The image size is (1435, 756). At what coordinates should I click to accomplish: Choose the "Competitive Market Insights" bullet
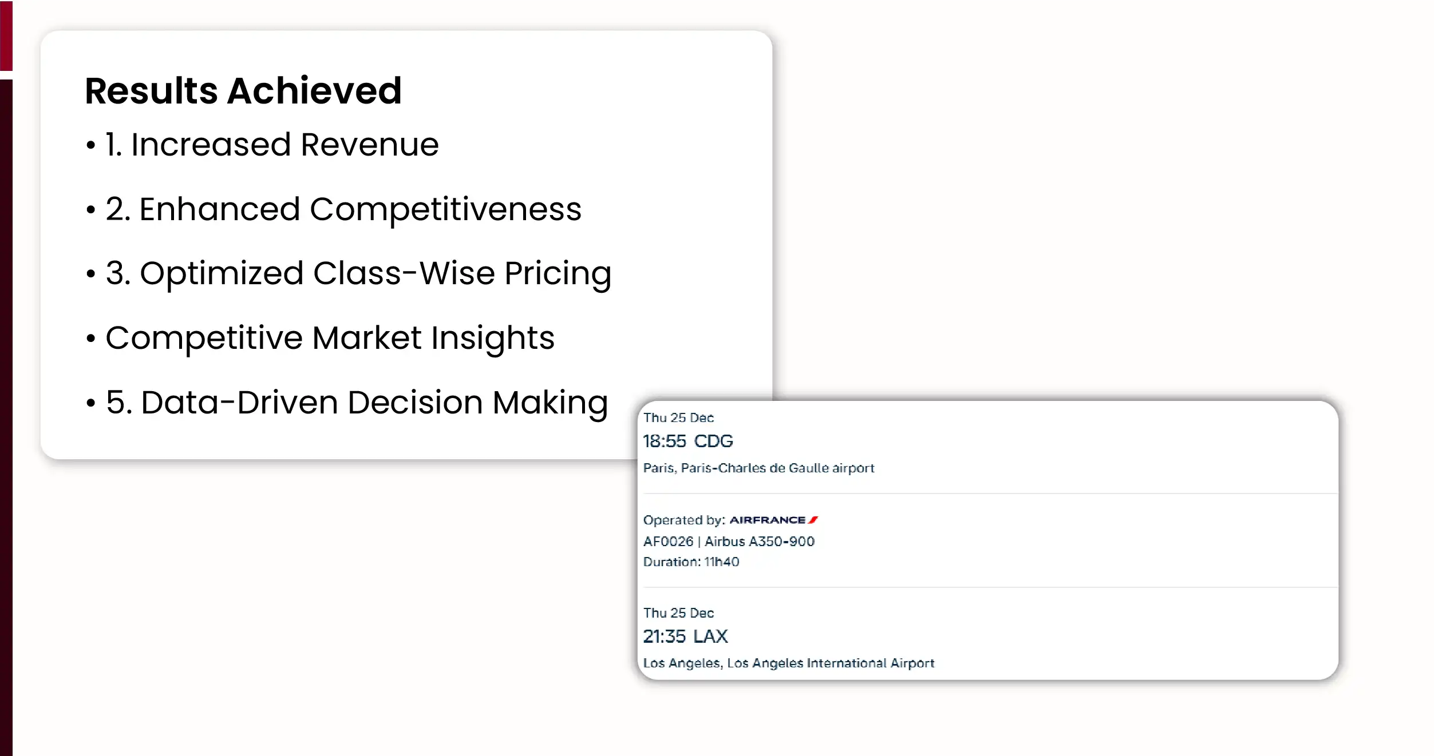(x=330, y=337)
